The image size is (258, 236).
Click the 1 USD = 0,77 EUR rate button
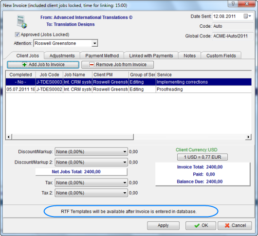point(203,157)
